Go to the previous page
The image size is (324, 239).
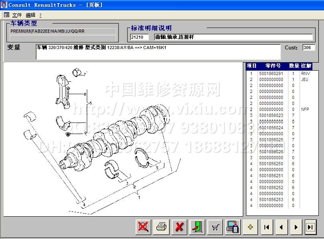(x=281, y=227)
